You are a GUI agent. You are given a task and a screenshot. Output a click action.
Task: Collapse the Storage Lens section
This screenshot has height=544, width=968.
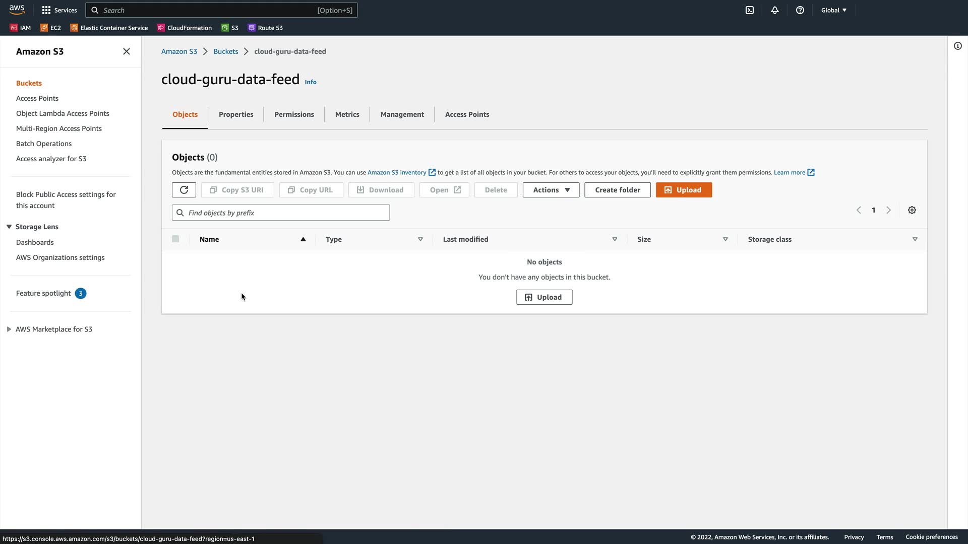pos(9,227)
